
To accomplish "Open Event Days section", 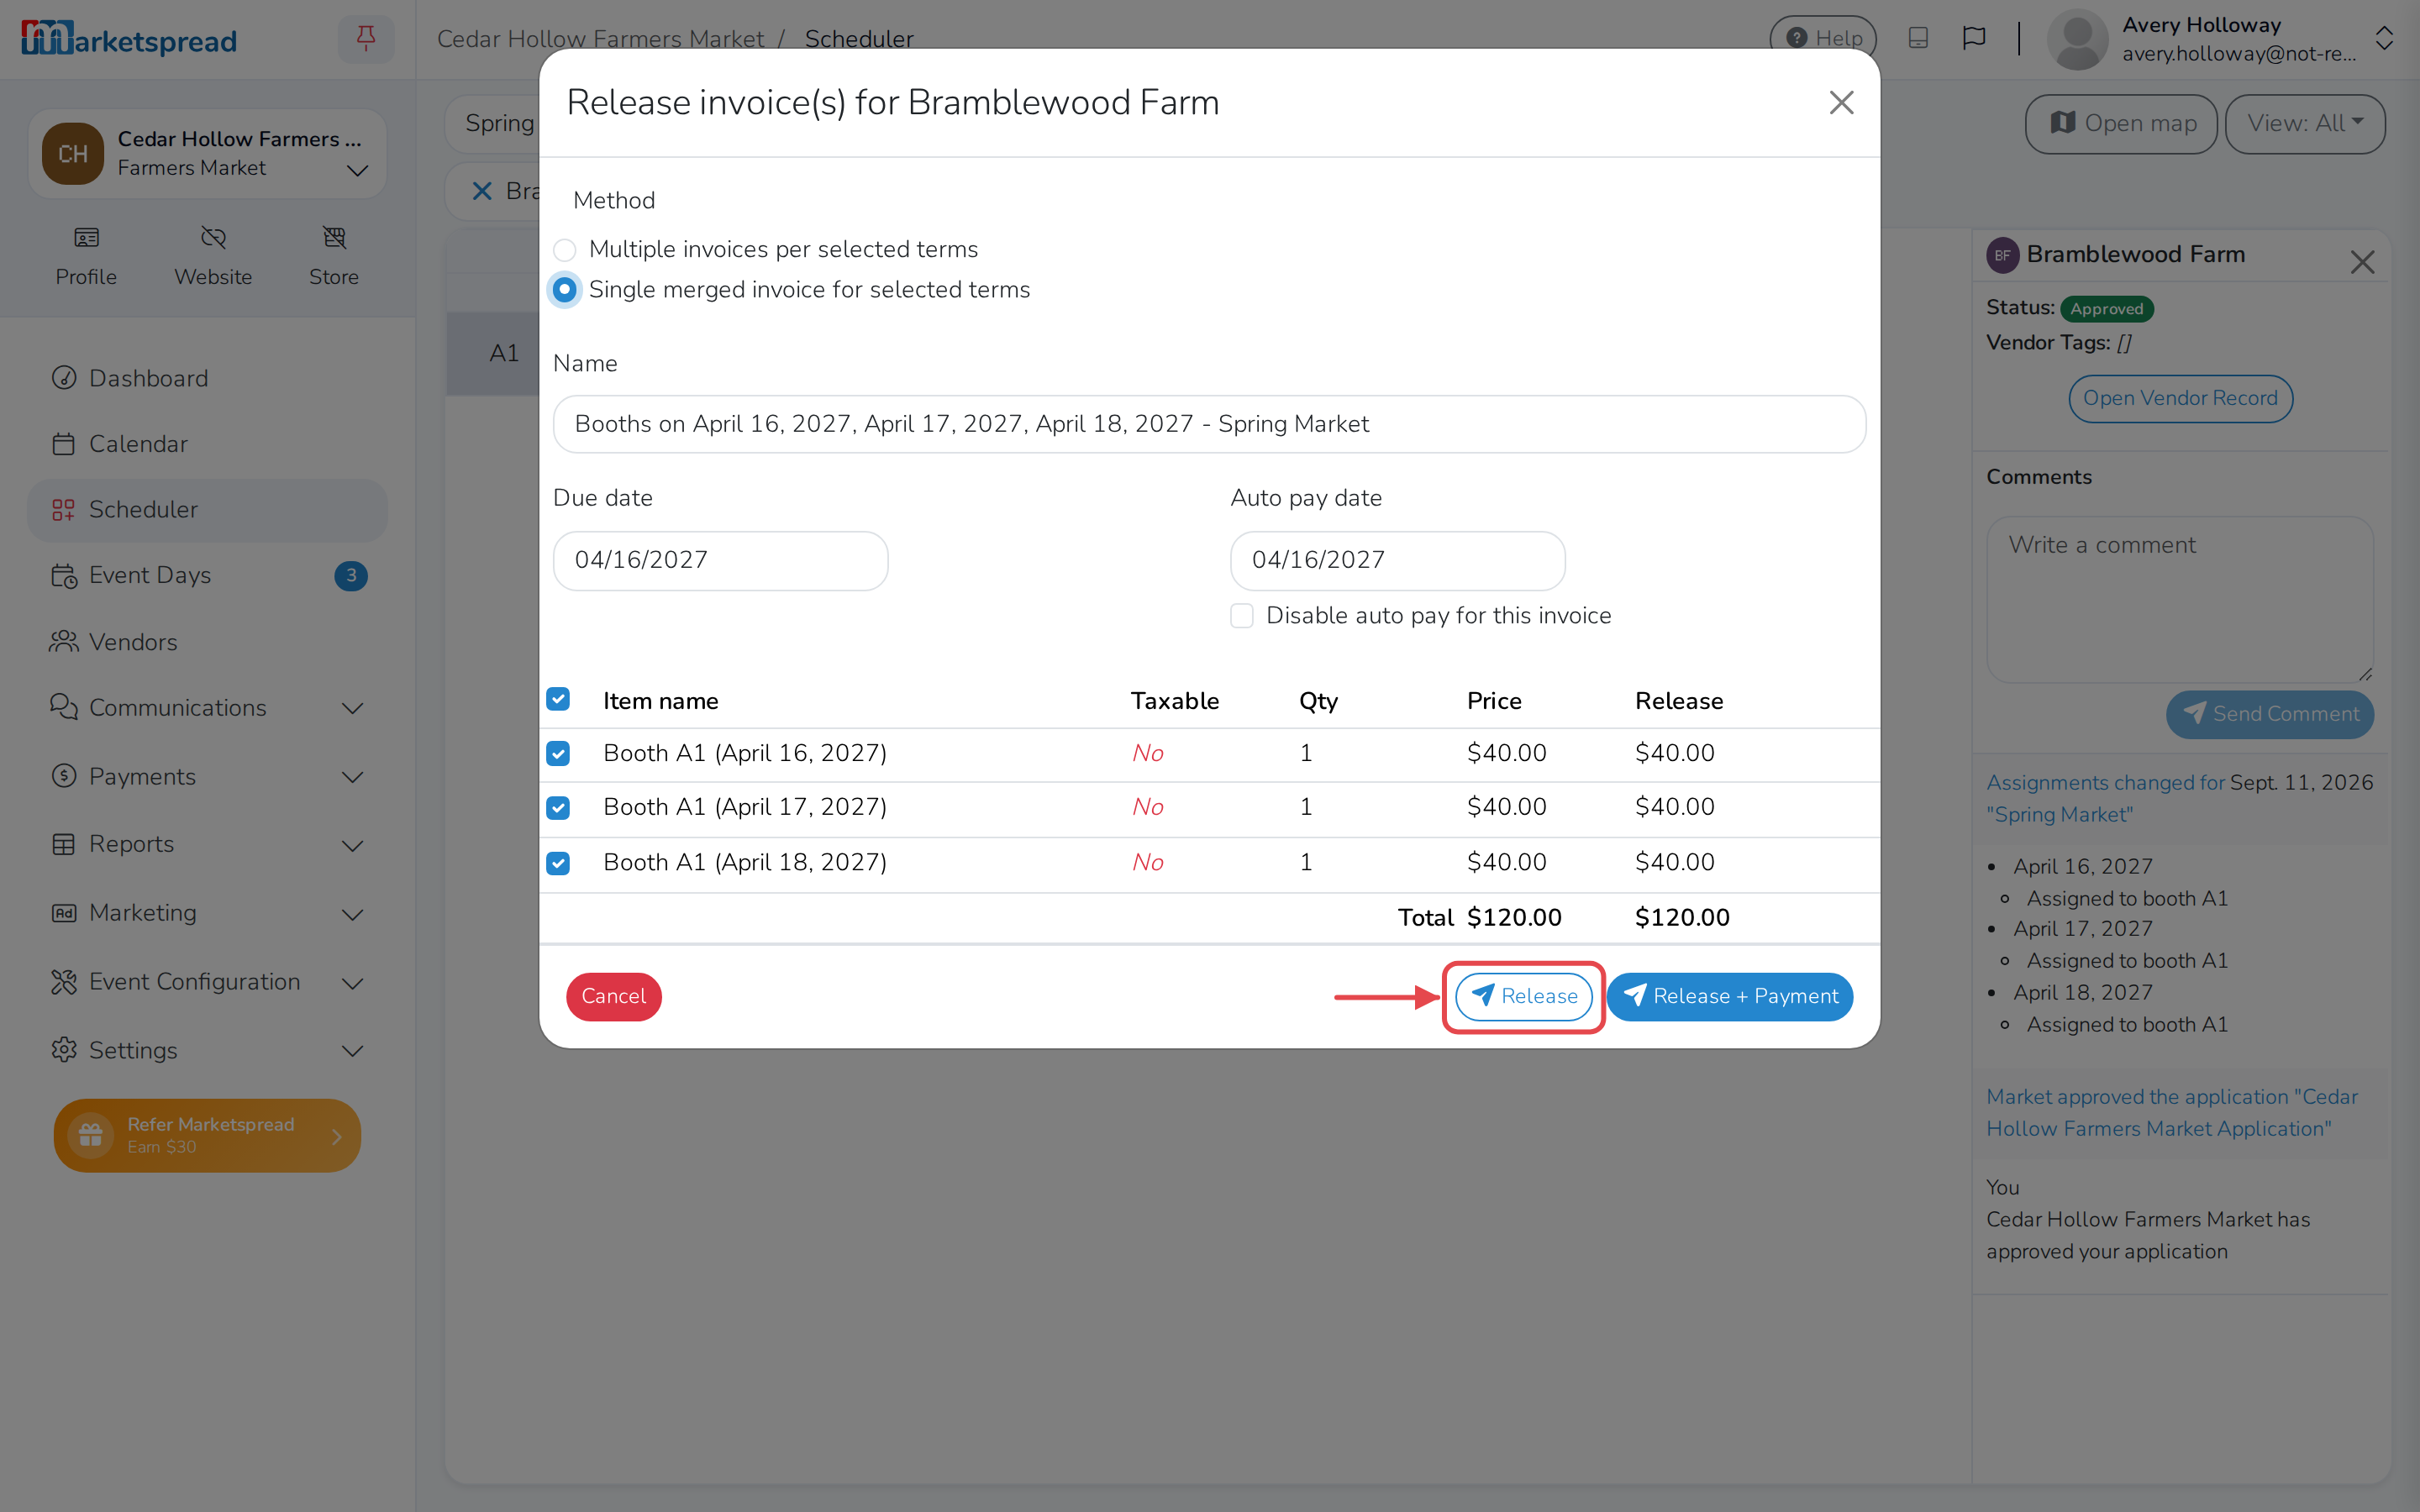I will [x=207, y=575].
